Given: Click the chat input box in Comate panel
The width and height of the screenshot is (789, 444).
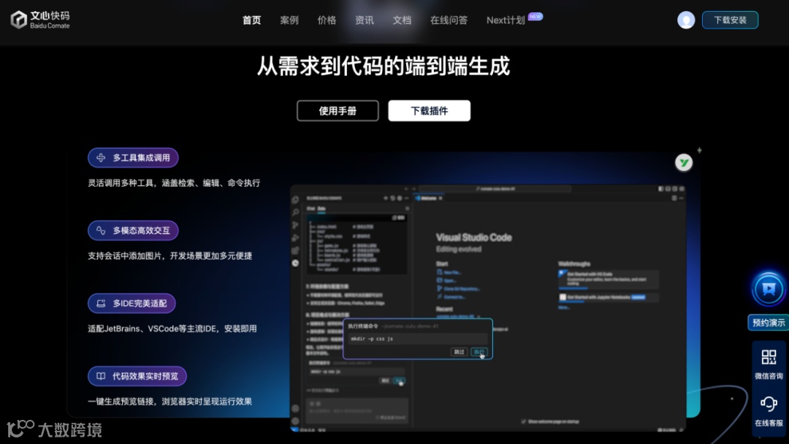Looking at the screenshot, I should click(357, 410).
